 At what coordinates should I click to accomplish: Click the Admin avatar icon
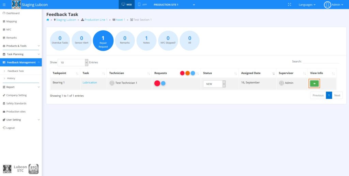[x=328, y=5]
